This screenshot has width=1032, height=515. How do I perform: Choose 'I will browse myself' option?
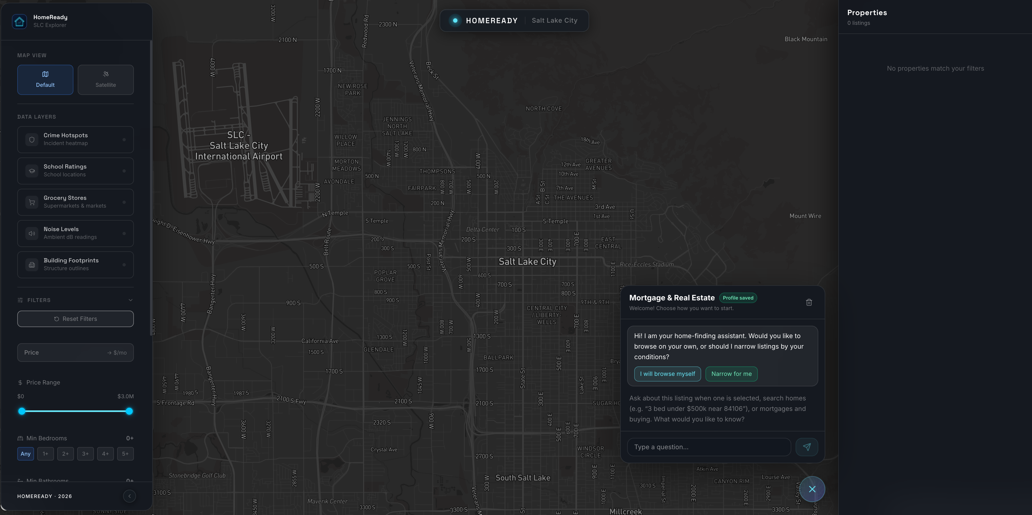(x=667, y=374)
